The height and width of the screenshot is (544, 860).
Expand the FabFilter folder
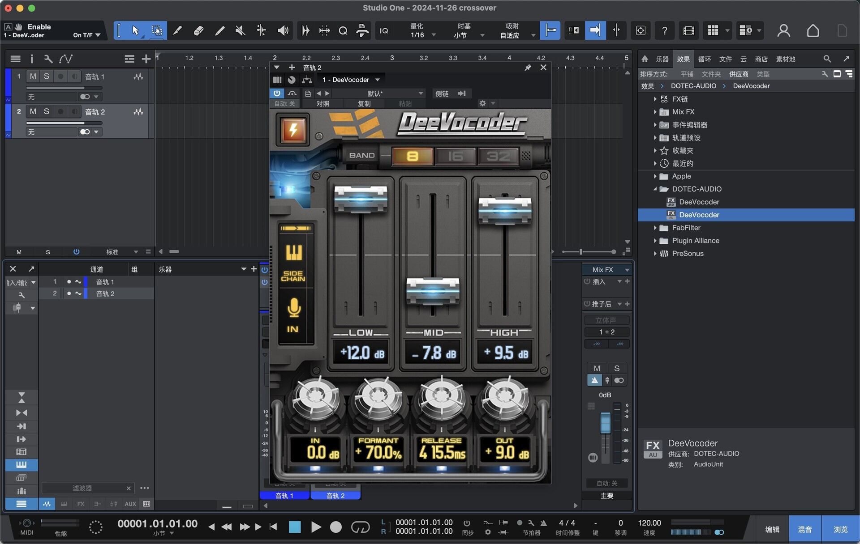pos(655,228)
